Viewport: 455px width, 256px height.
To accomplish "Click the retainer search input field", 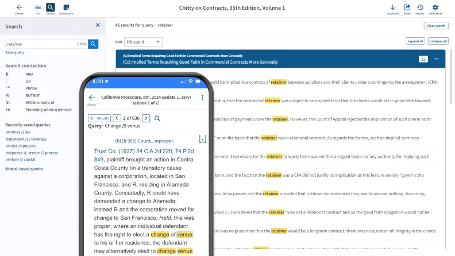I will tap(40, 44).
